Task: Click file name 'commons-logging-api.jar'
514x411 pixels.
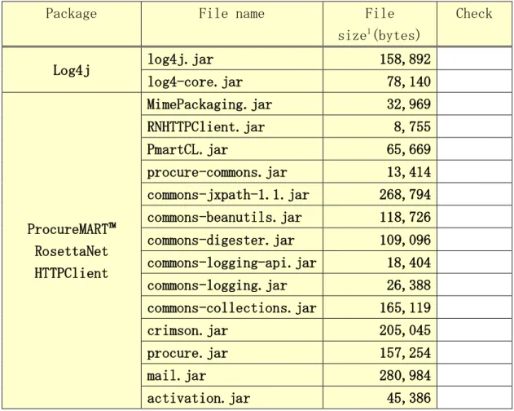Action: (x=232, y=263)
